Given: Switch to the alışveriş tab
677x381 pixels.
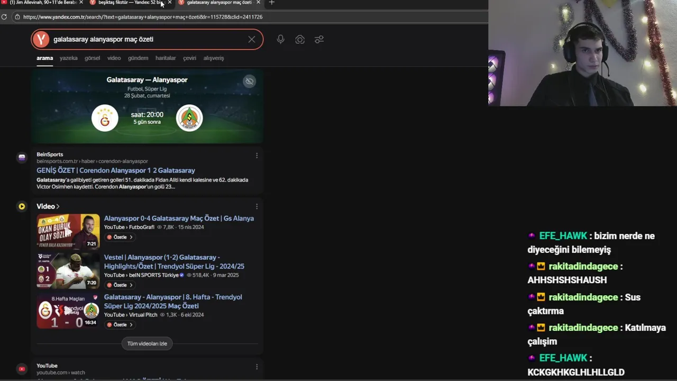Looking at the screenshot, I should 214,58.
